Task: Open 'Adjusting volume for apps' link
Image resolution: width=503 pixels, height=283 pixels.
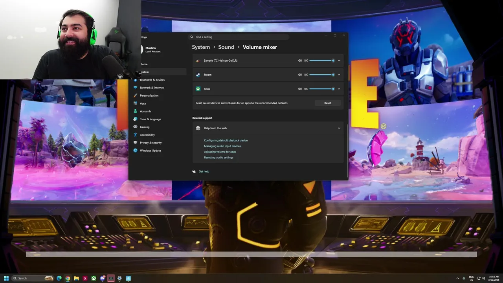Action: pos(220,152)
